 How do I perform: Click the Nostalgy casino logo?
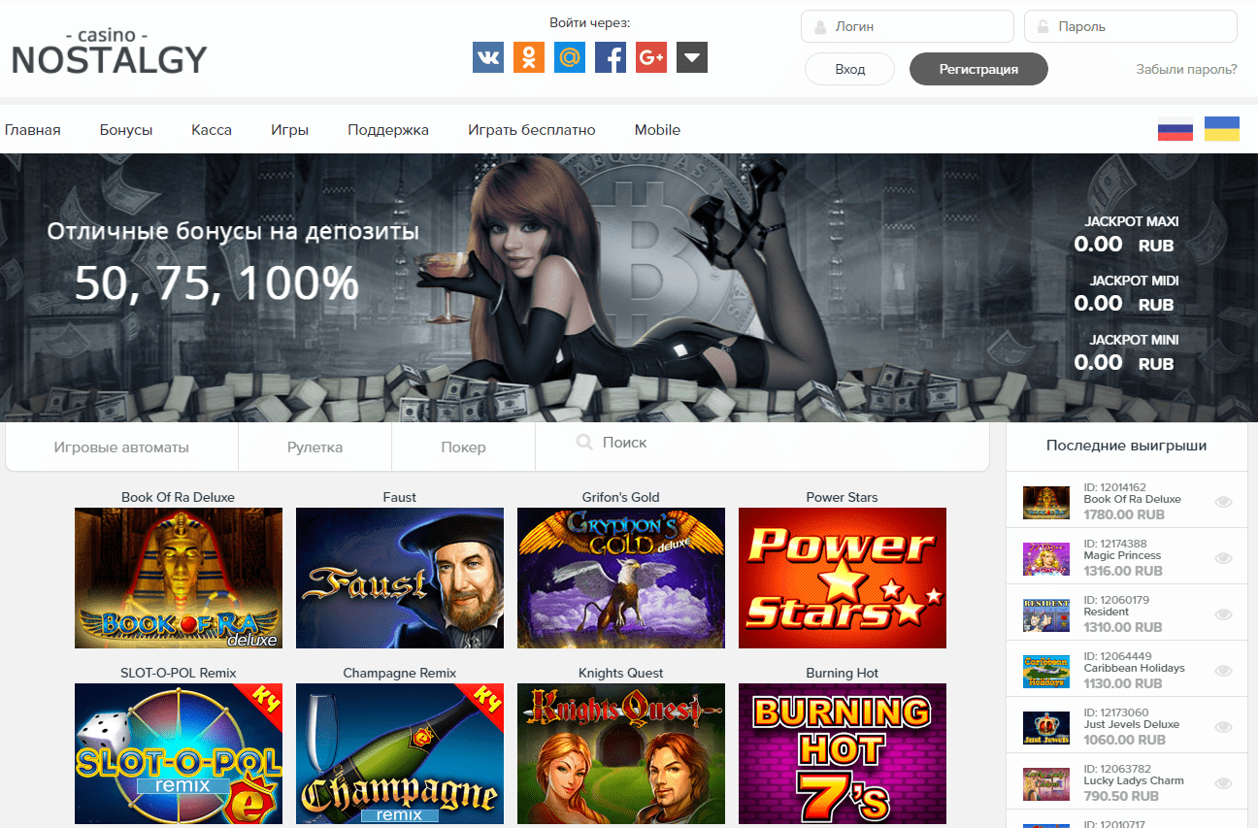click(109, 50)
